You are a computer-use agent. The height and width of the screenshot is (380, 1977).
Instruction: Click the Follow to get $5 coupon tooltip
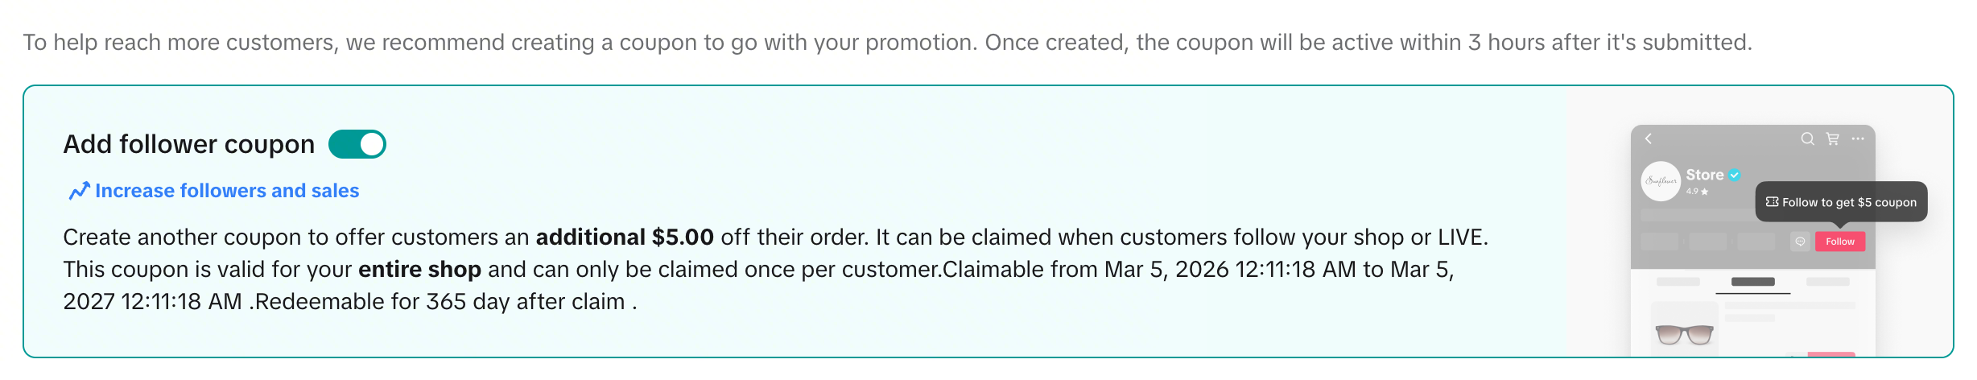point(1848,202)
